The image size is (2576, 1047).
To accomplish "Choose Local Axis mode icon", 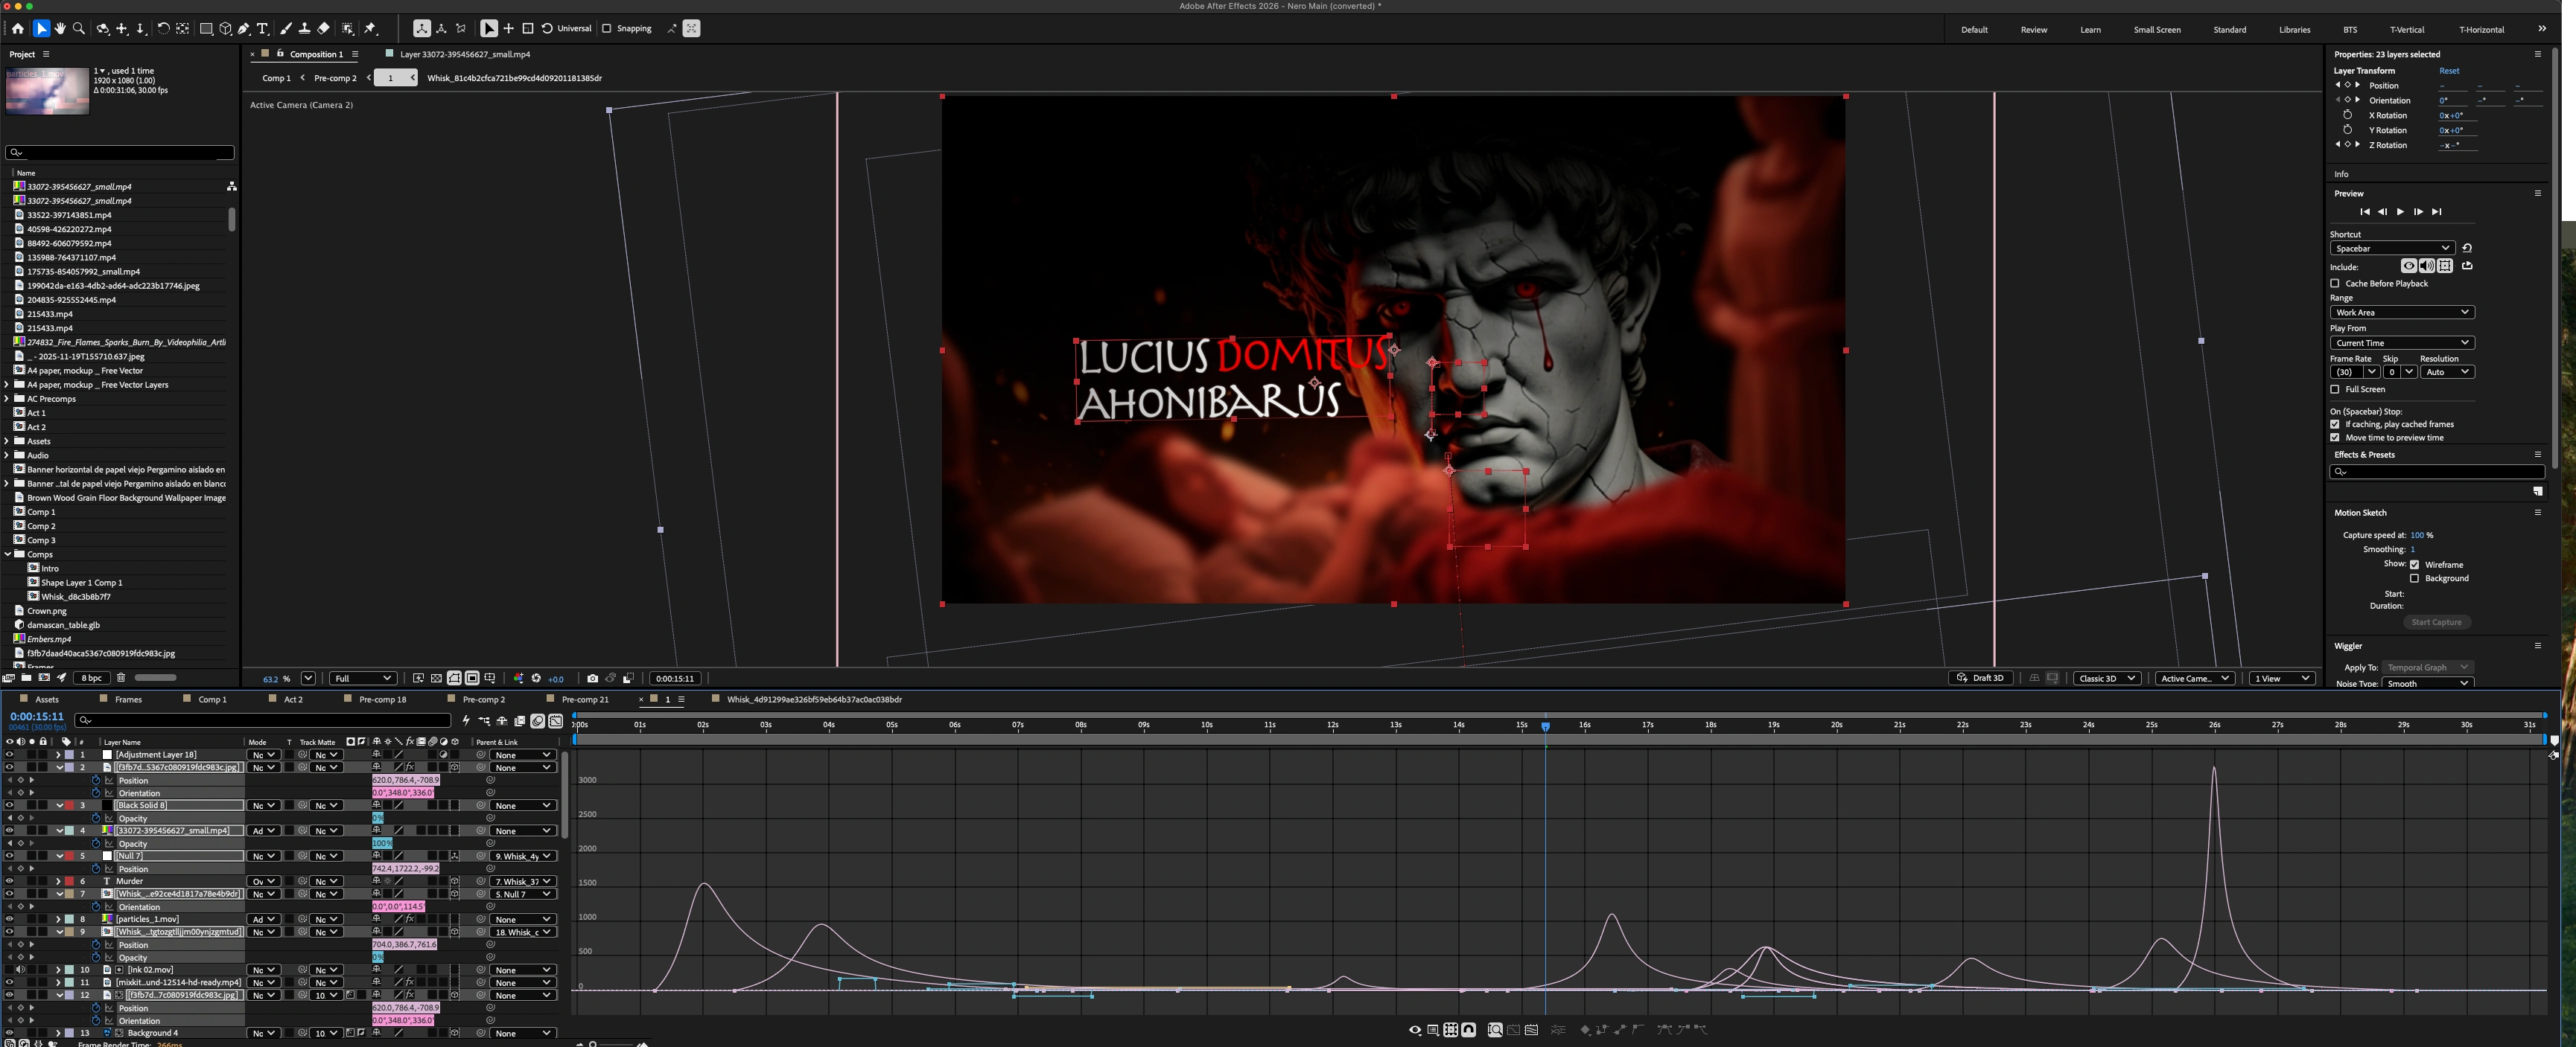I will tap(422, 29).
